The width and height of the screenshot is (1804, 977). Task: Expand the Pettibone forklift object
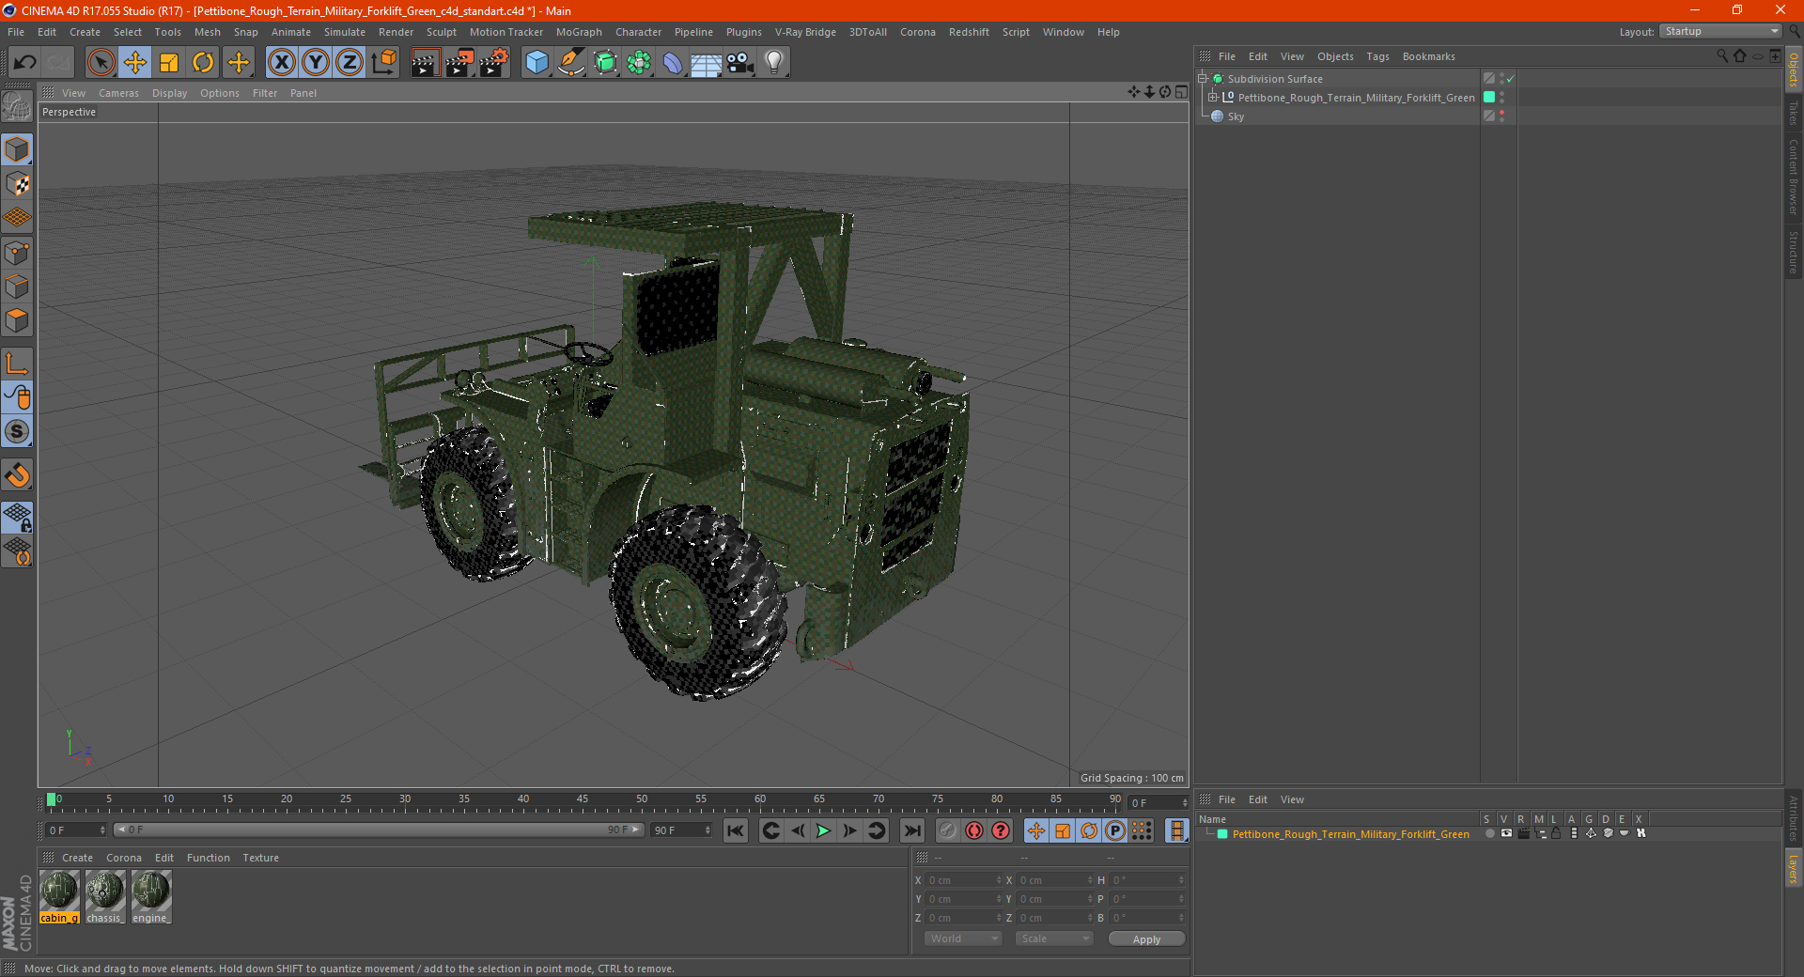[x=1213, y=98]
